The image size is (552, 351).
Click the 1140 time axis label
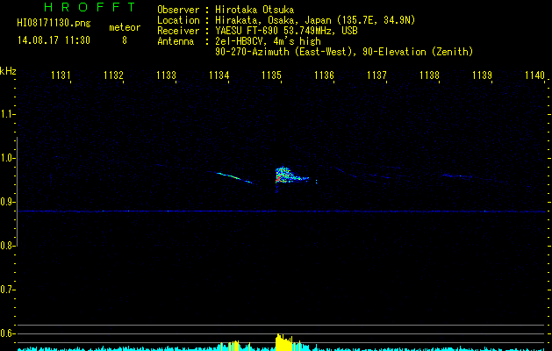[x=534, y=75]
